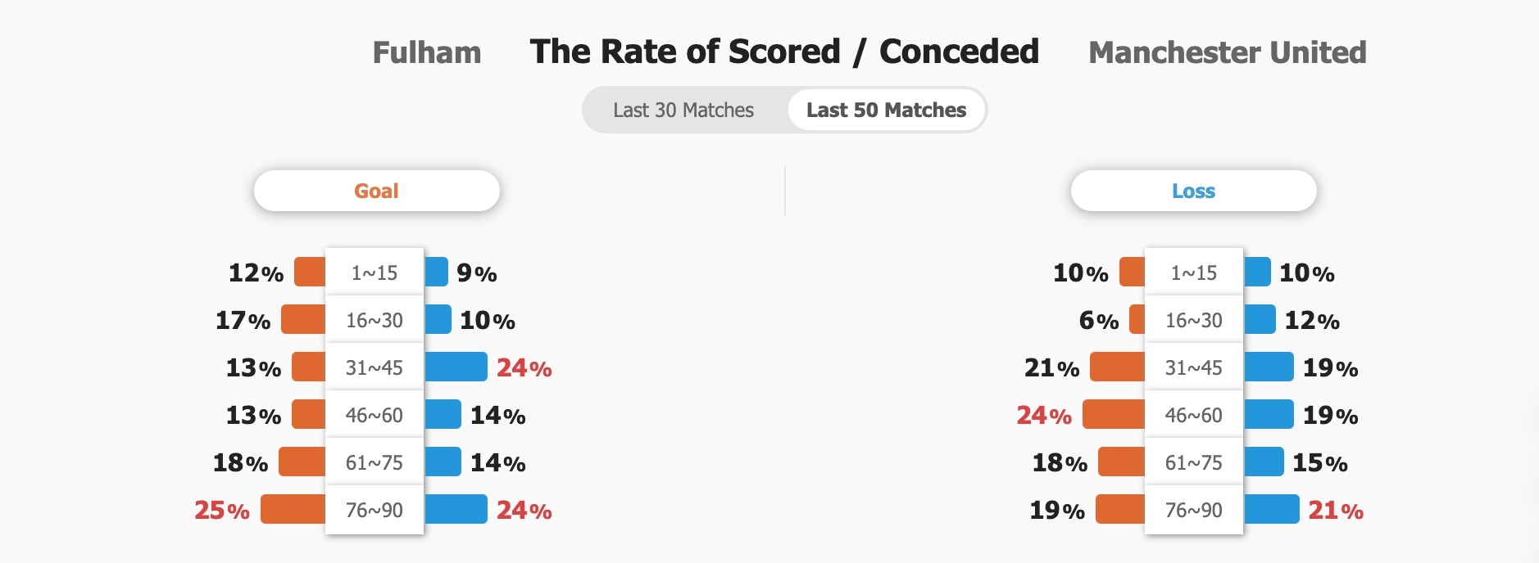Click the Loss pill button
Image resolution: width=1539 pixels, height=563 pixels.
click(x=1193, y=191)
